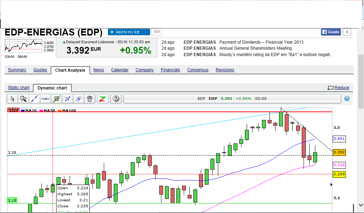364x213 pixels.
Task: Click the +0.95% change value
Action: 135,50
